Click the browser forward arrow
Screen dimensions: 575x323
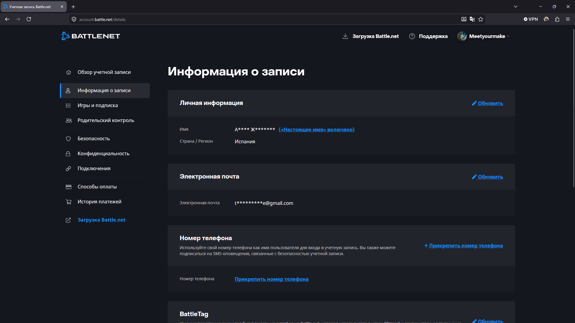click(x=18, y=19)
